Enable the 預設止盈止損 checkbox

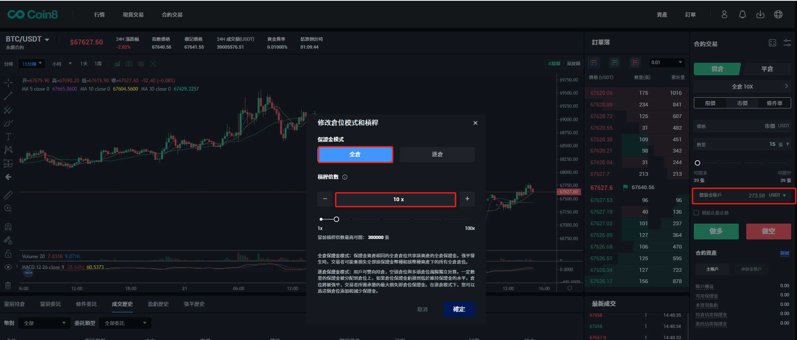pyautogui.click(x=696, y=213)
